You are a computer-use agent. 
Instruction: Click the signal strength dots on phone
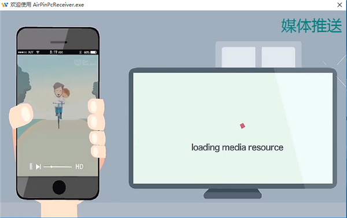click(23, 52)
